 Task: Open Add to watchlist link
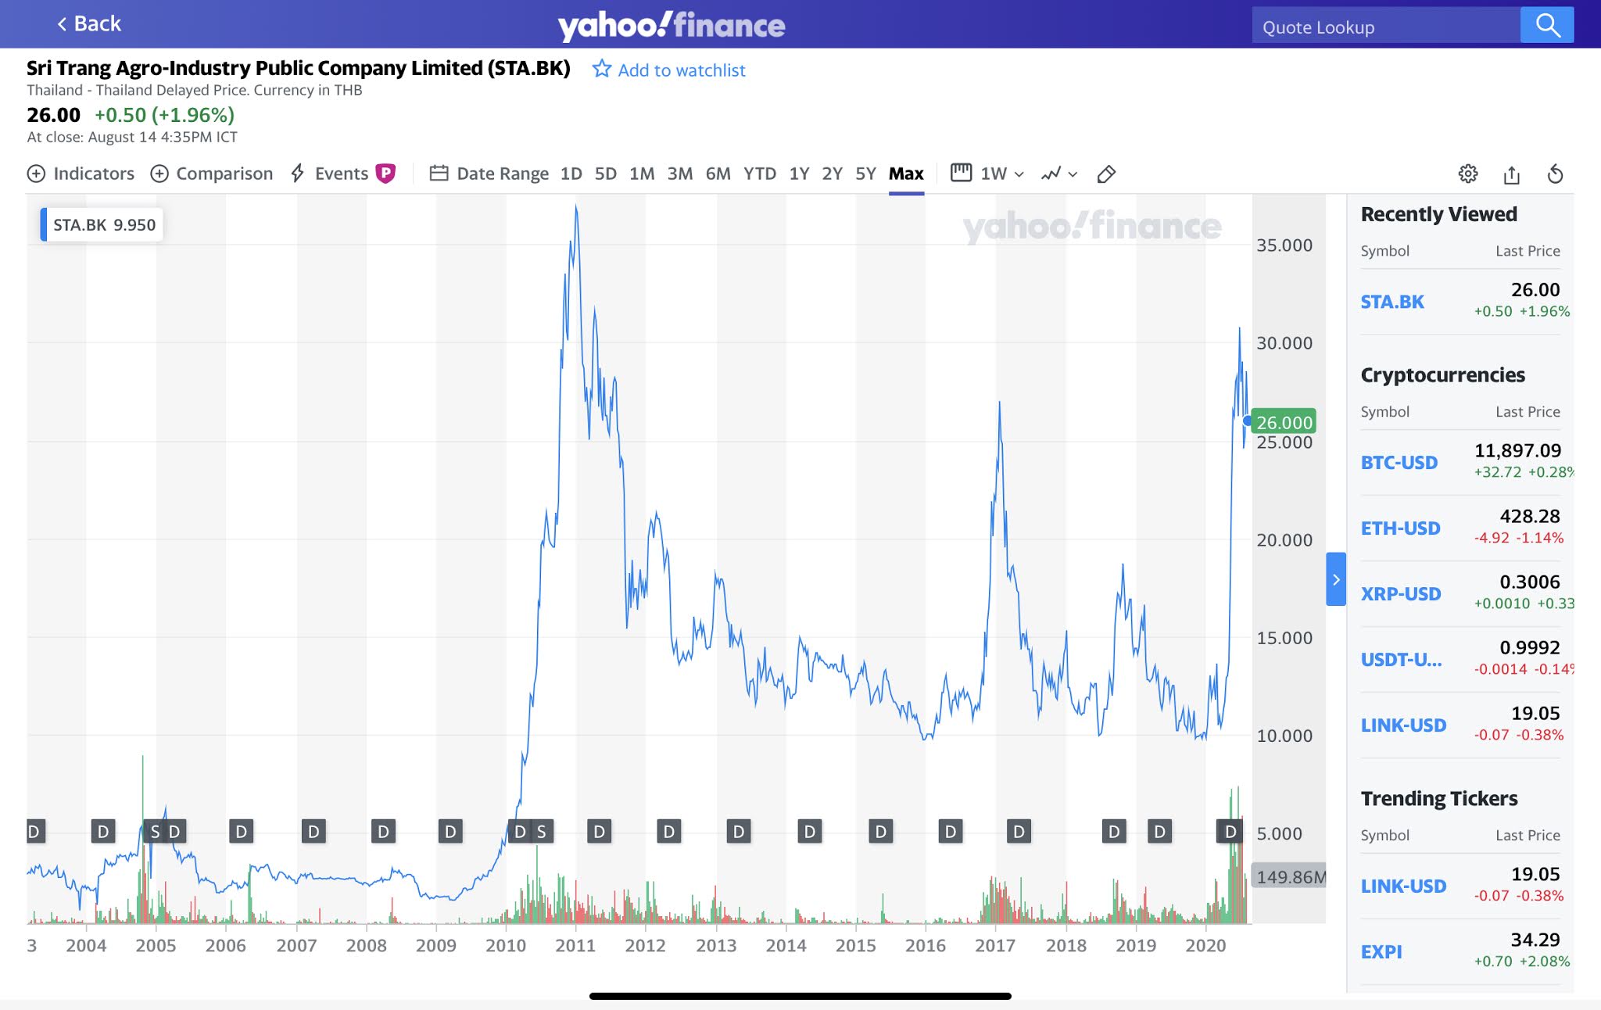click(681, 70)
